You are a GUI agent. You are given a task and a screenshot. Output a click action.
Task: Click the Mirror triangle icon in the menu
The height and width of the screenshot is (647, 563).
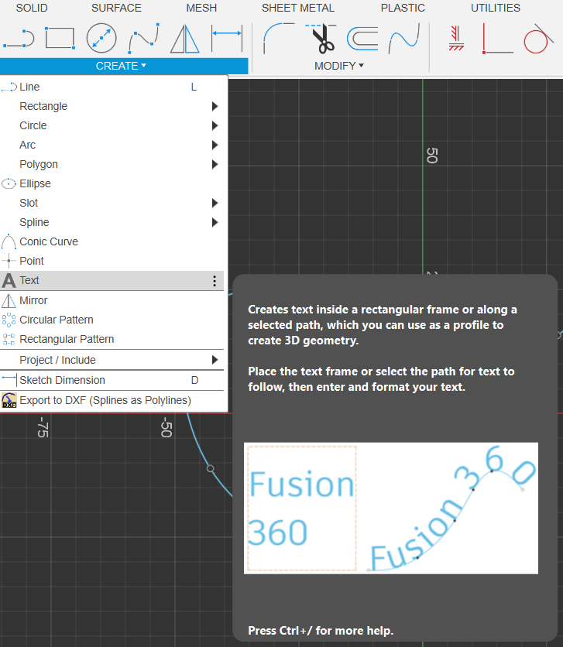point(9,300)
